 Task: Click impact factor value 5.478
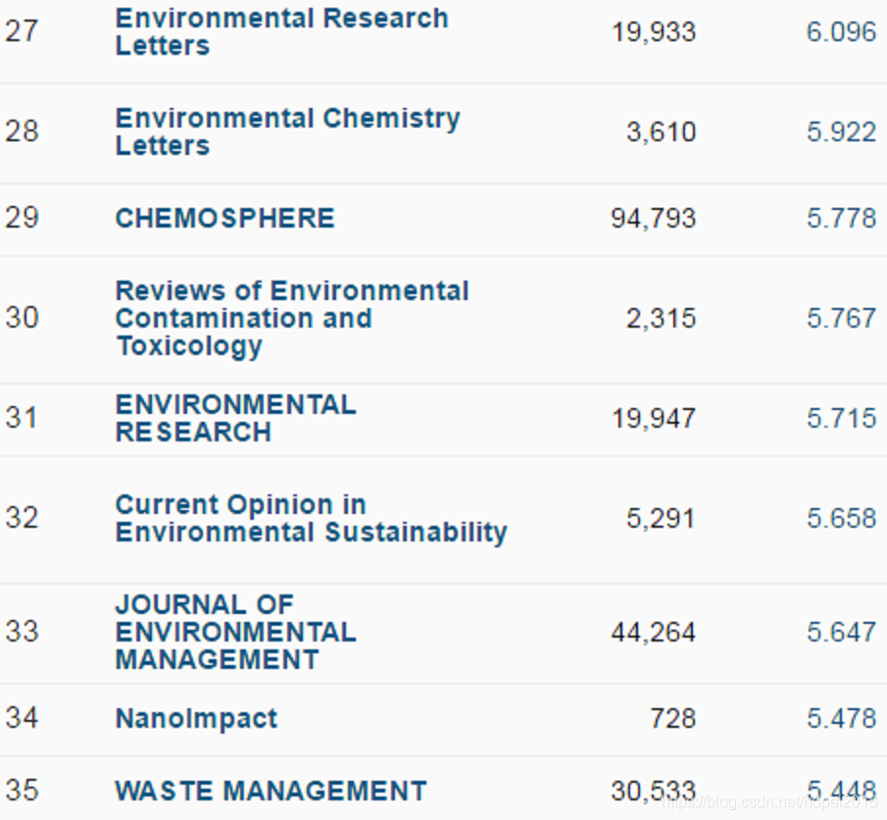[841, 719]
